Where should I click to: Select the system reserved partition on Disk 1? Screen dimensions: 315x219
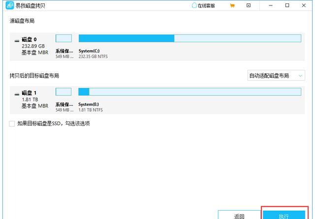click(63, 92)
